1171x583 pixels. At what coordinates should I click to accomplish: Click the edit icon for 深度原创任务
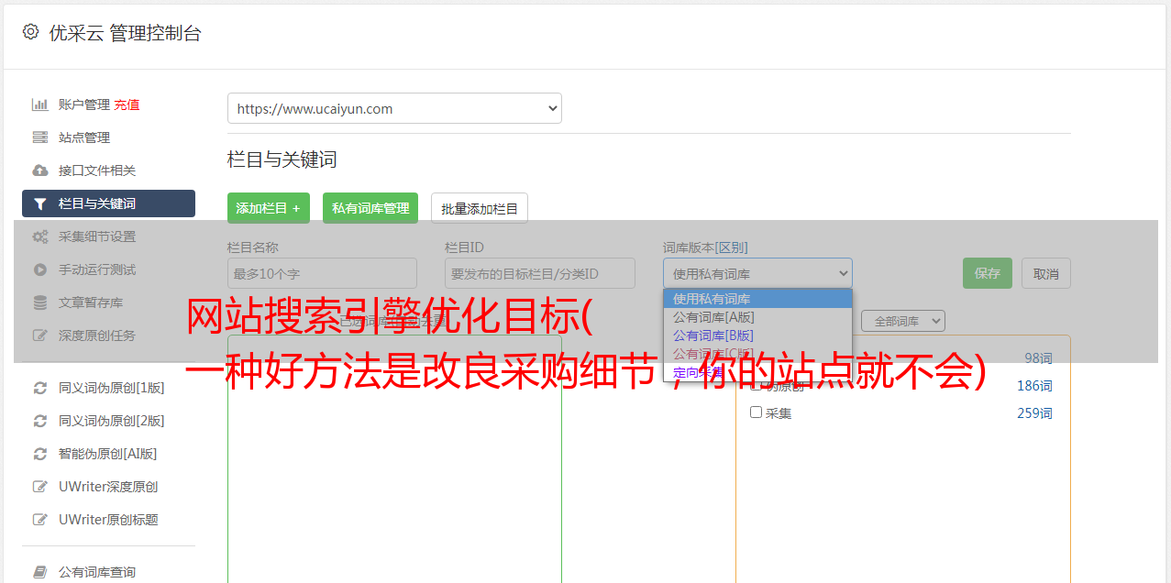pos(40,335)
